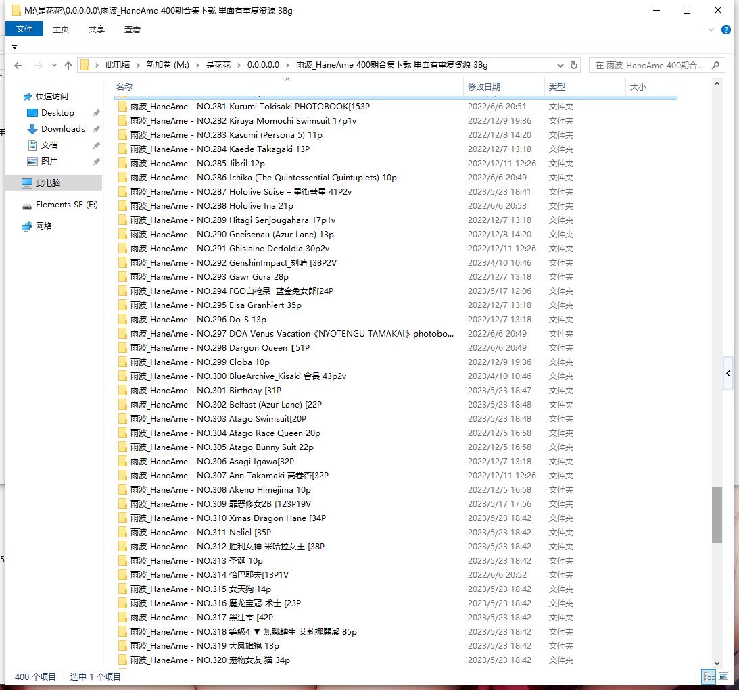Open the 文件 menu
The image size is (739, 690).
click(24, 29)
